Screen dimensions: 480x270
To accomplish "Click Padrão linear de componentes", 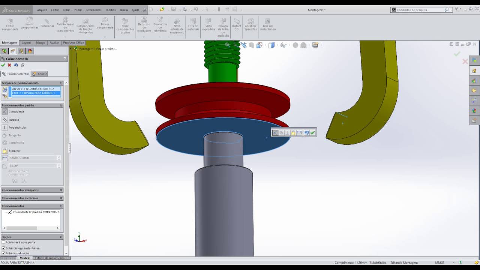I will click(65, 25).
